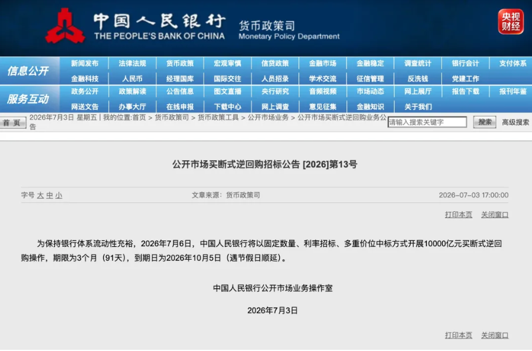This screenshot has height=351, width=532.
Task: Select 音频视频 navigation item
Action: tap(322, 91)
